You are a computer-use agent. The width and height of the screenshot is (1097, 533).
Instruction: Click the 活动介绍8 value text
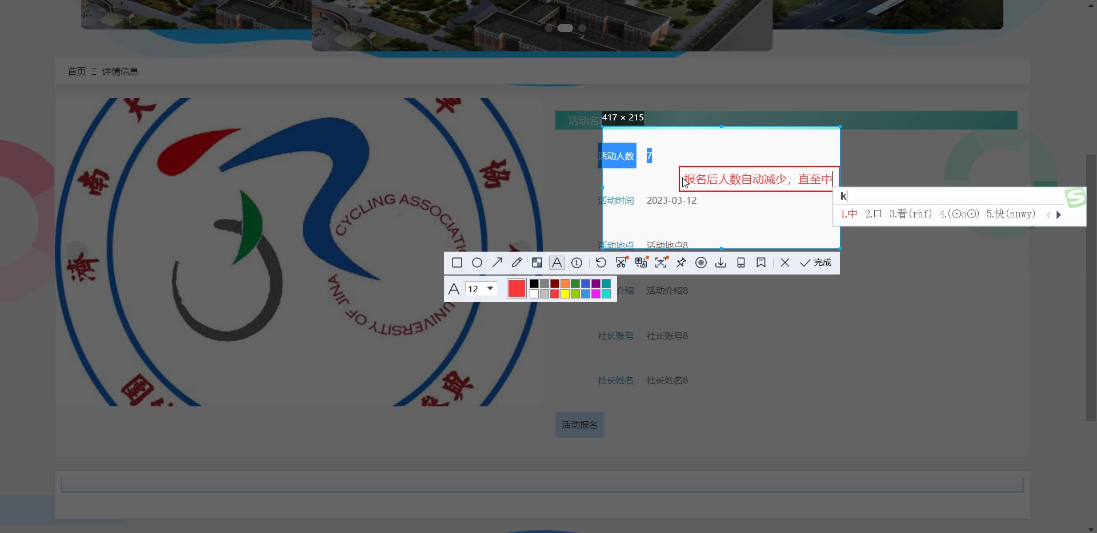(667, 290)
